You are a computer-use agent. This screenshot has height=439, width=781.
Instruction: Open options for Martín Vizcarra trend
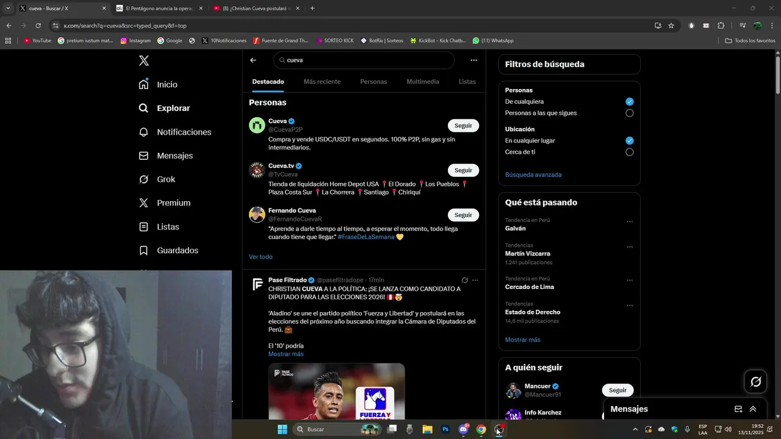coord(630,247)
